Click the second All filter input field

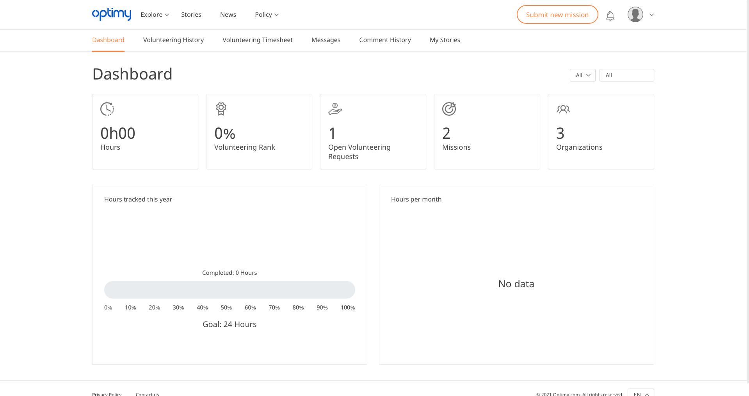626,75
